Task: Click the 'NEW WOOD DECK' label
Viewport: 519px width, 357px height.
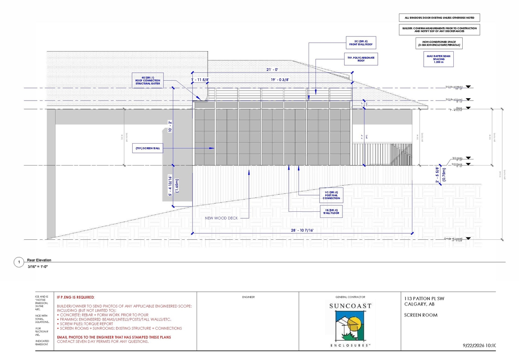Action: coord(221,218)
